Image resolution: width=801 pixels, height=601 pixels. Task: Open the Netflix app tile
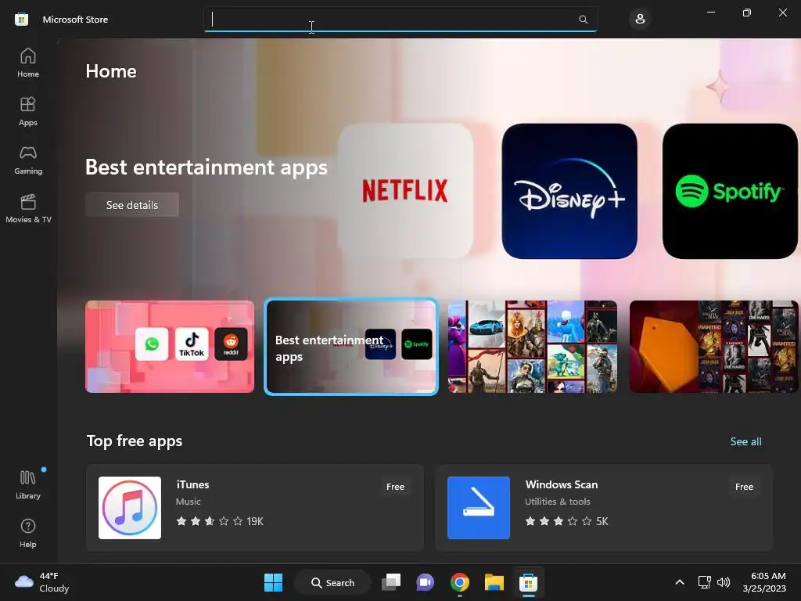coord(405,191)
